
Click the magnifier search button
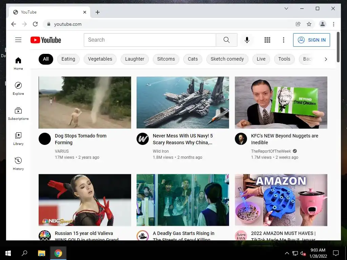click(227, 40)
